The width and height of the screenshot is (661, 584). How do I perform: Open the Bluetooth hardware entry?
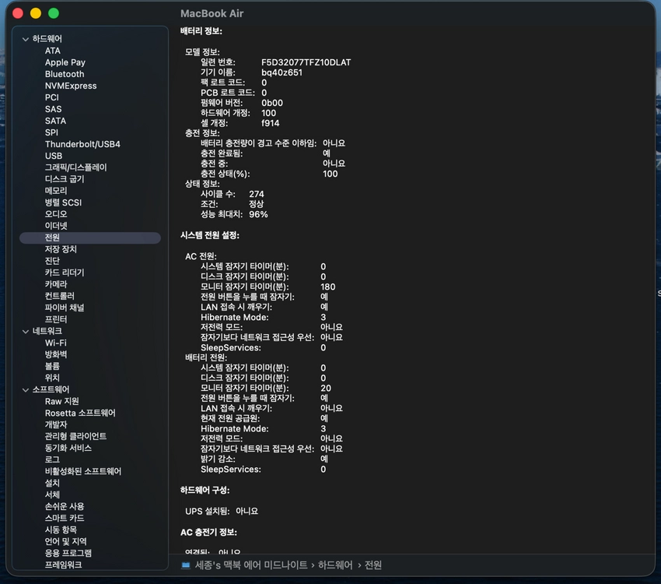(x=65, y=74)
